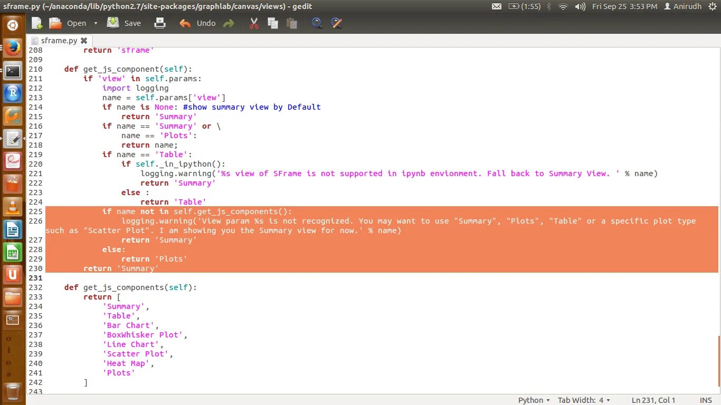Viewport: 721px width, 405px height.
Task: Click the Save button
Action: tap(124, 23)
